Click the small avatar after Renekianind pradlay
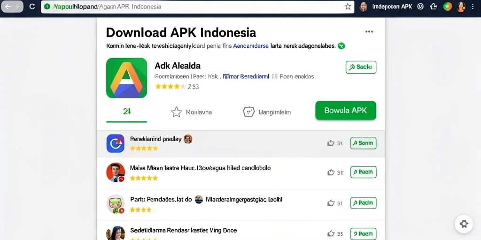The width and height of the screenshot is (481, 240). [188, 139]
